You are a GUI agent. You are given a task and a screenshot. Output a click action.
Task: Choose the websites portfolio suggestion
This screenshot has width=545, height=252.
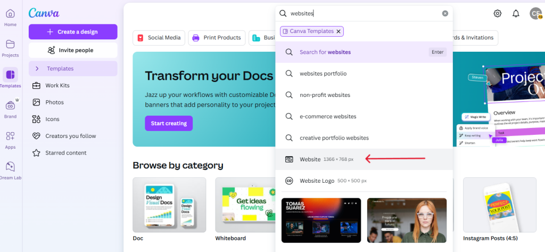[x=364, y=74]
